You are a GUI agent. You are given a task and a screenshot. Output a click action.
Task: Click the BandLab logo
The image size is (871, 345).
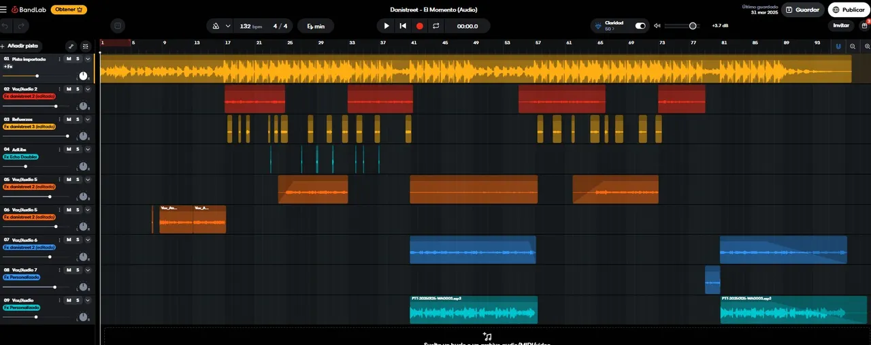pyautogui.click(x=30, y=10)
